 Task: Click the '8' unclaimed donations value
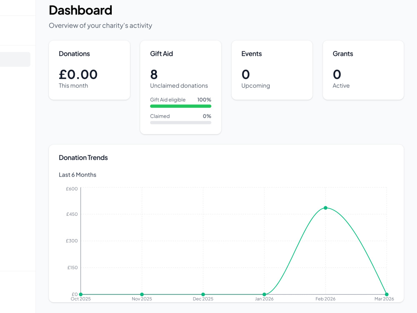[154, 75]
